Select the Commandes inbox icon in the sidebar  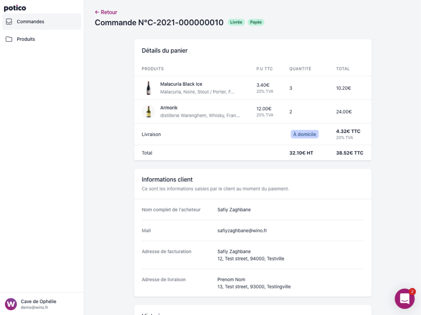coord(10,21)
